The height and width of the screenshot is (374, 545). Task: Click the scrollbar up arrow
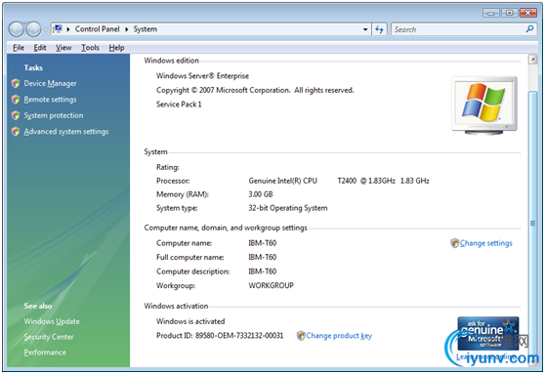532,60
